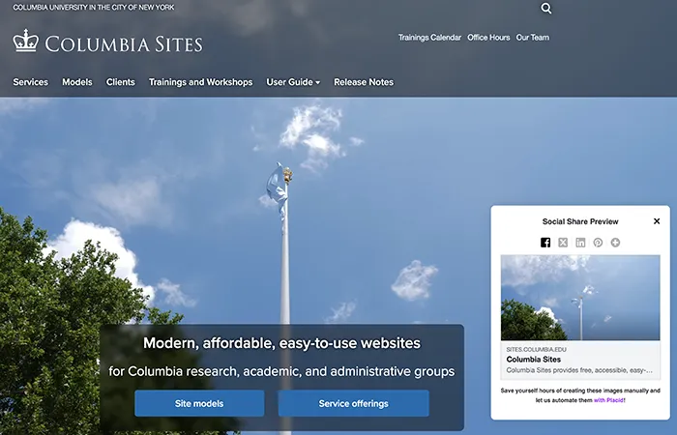Viewport: 677px width, 435px height.
Task: Go to the Clients page
Action: [x=121, y=82]
